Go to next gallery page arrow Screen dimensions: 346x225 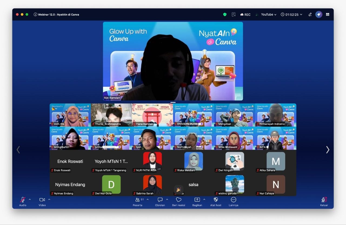(x=328, y=150)
